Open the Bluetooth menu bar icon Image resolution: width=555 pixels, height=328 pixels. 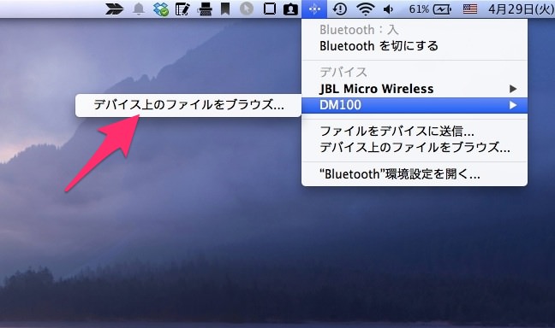coord(314,9)
